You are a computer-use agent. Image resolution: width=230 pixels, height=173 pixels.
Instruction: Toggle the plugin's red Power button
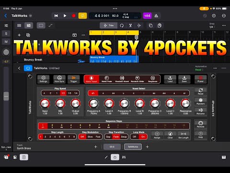point(201,79)
